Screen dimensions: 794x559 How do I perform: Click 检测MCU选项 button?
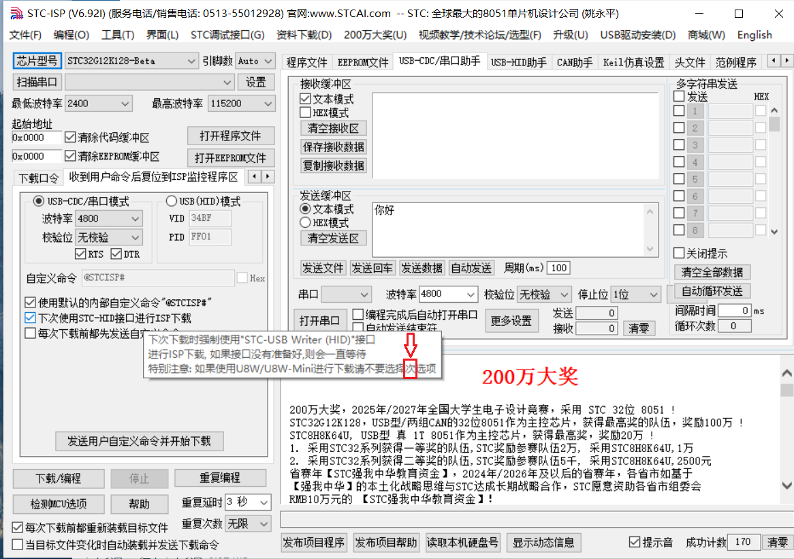59,504
